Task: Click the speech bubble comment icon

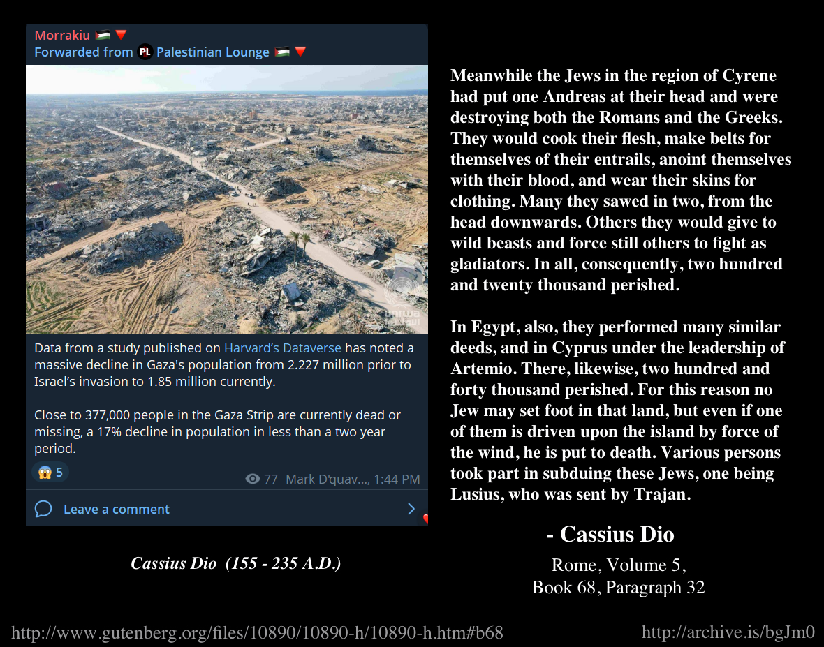Action: click(43, 509)
